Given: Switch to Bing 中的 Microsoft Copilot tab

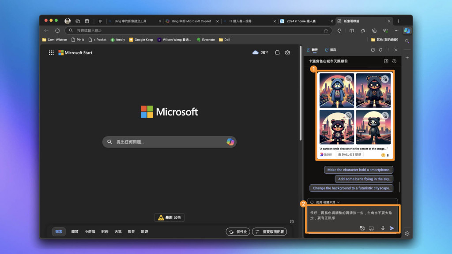Looking at the screenshot, I should [192, 21].
